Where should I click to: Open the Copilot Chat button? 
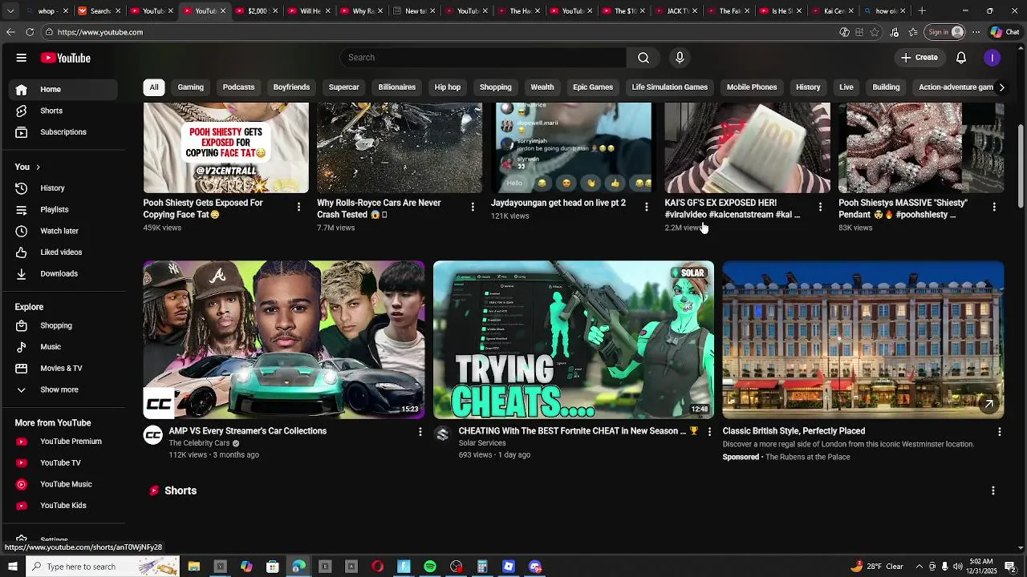[x=1005, y=32]
